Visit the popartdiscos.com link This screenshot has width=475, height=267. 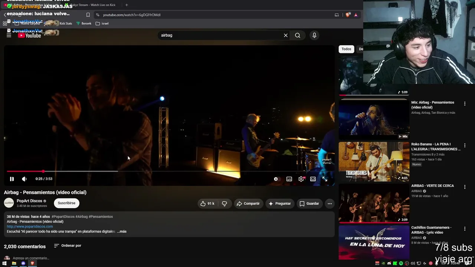click(x=30, y=227)
